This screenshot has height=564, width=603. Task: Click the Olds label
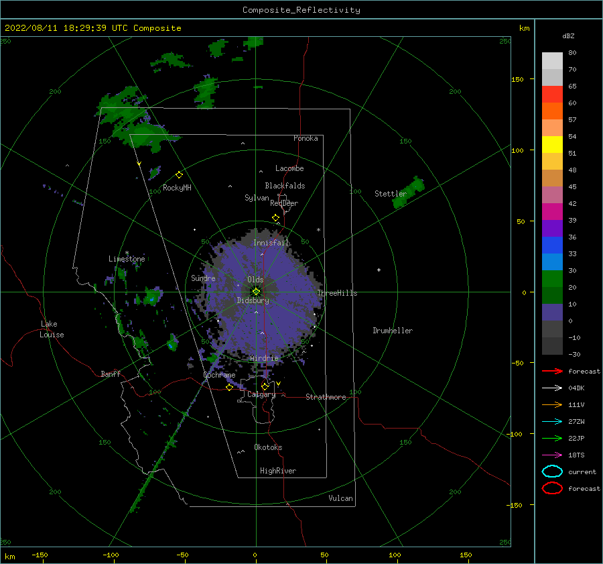[x=255, y=280]
